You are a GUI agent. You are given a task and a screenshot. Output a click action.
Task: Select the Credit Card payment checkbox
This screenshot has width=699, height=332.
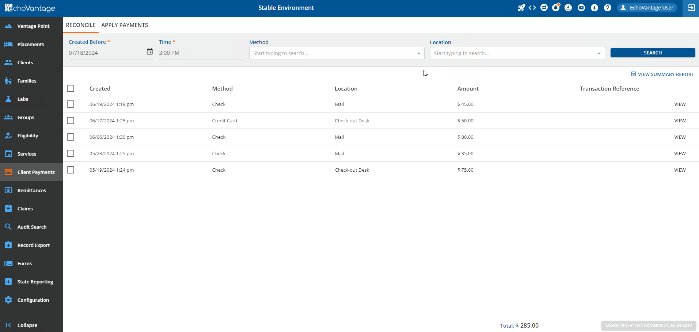pos(70,120)
